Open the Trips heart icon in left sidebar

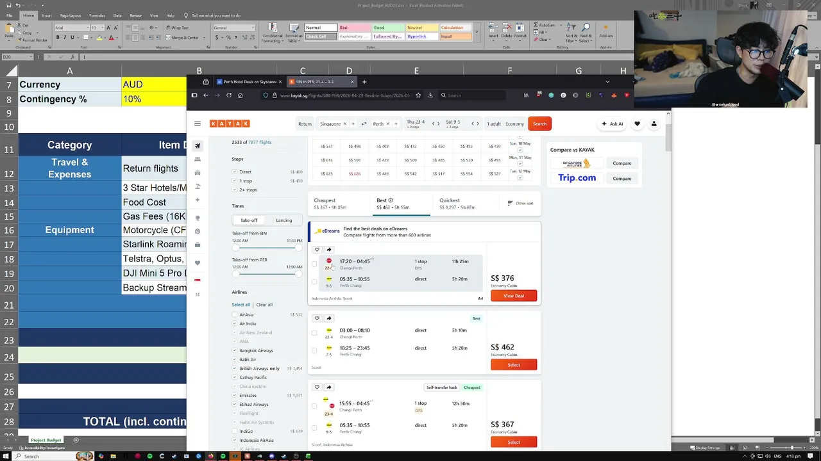coord(198,263)
